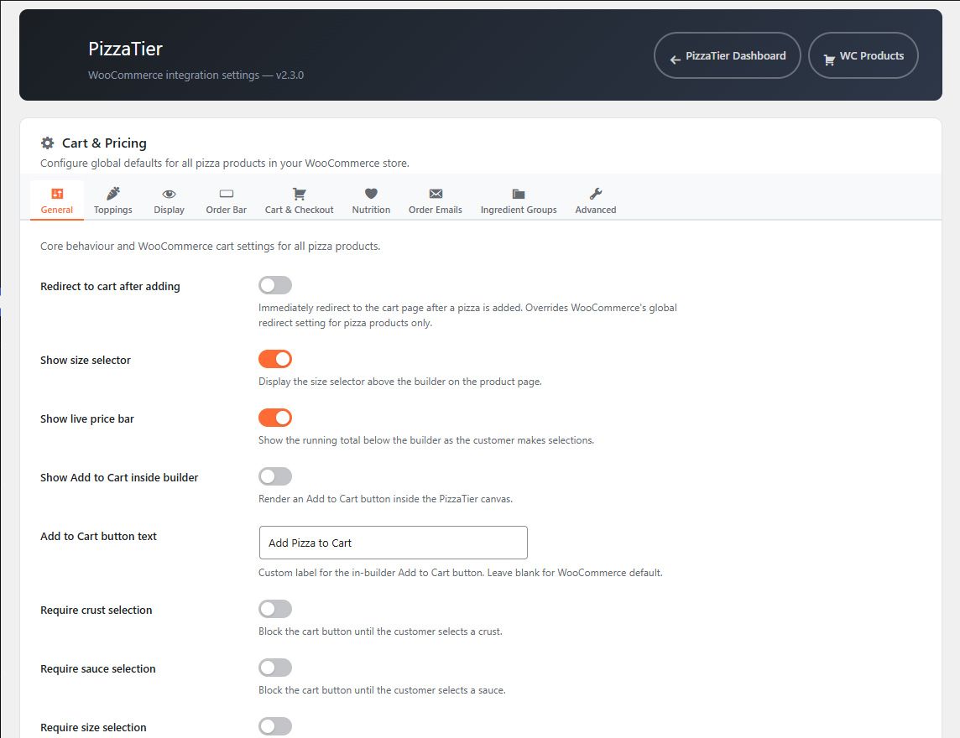Viewport: 960px width, 738px height.
Task: Click 'Render an Add to Cart button inside' help text
Action: 385,499
